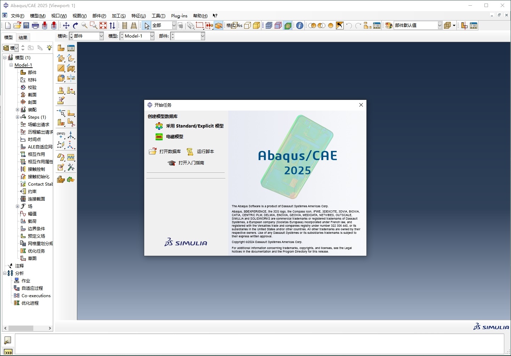
Task: Switch to the 结果 (Results) tab
Action: click(x=23, y=38)
